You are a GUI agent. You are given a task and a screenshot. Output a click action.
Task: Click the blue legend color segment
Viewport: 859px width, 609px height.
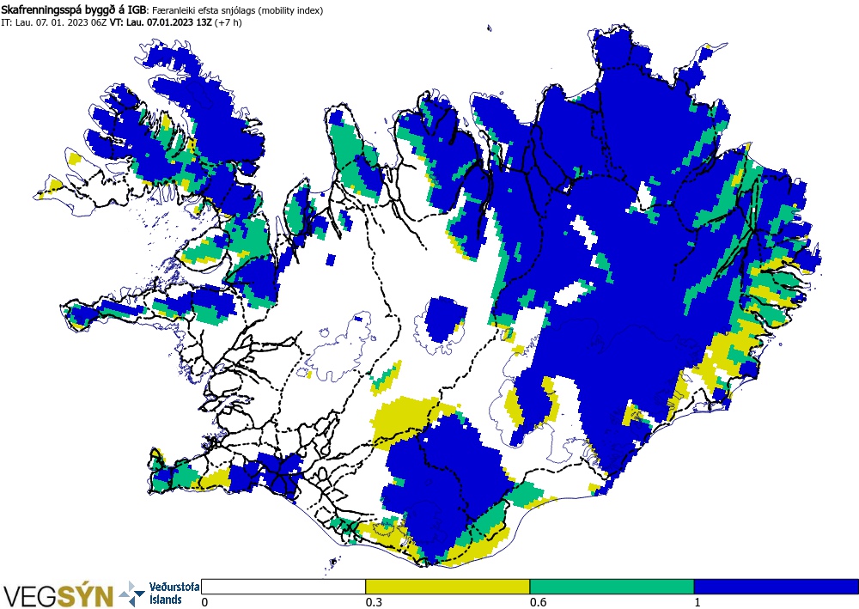tap(777, 587)
